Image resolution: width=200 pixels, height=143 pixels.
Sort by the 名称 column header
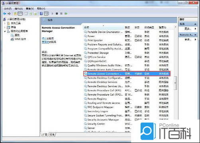(104, 27)
